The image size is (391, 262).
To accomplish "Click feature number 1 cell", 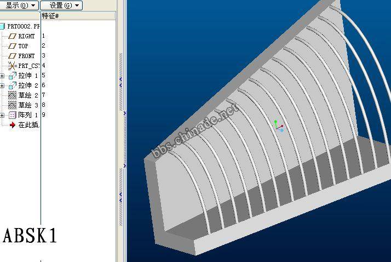I will pyautogui.click(x=43, y=36).
